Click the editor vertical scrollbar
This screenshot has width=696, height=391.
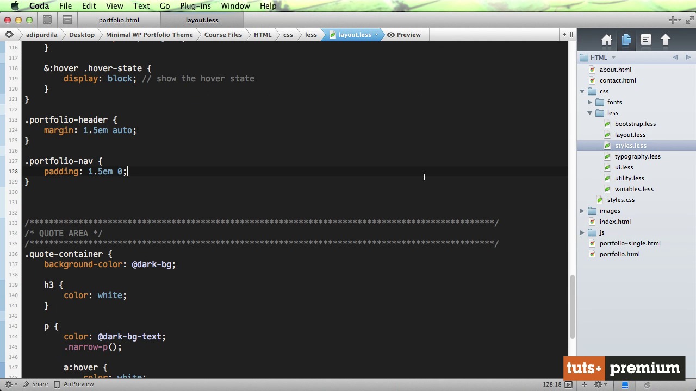(x=572, y=307)
